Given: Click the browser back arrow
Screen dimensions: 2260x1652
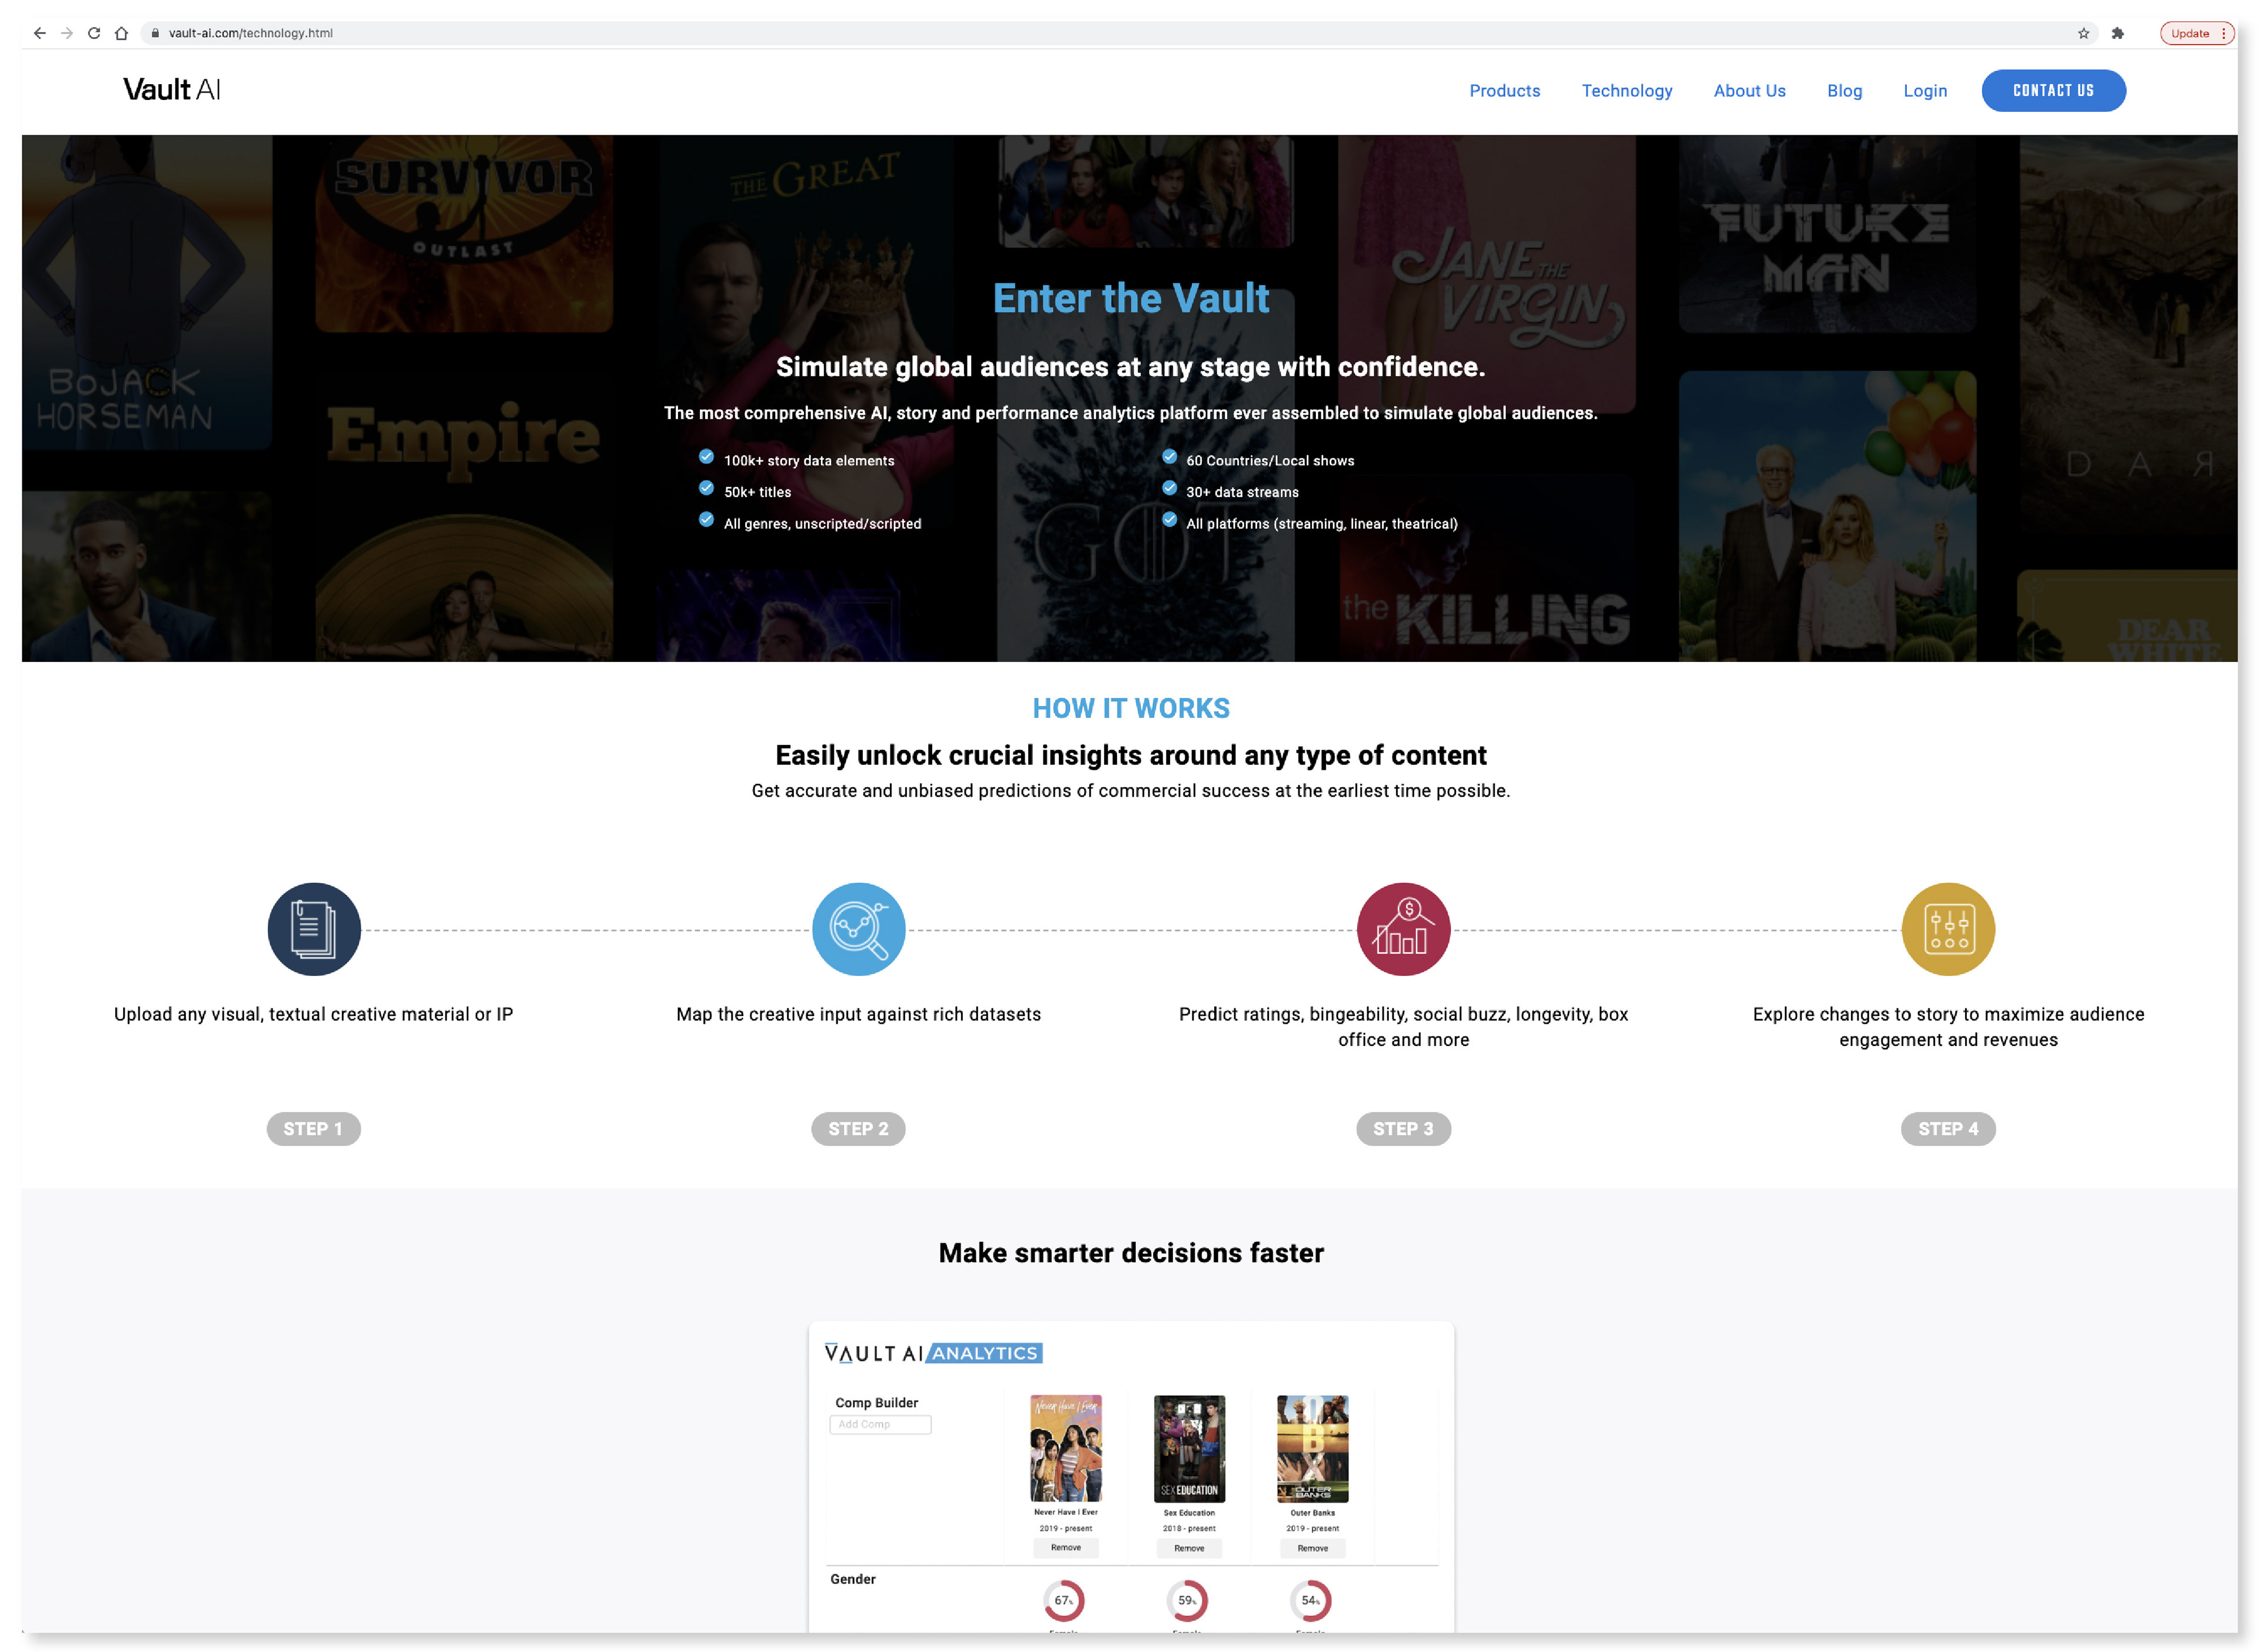Looking at the screenshot, I should (39, 33).
